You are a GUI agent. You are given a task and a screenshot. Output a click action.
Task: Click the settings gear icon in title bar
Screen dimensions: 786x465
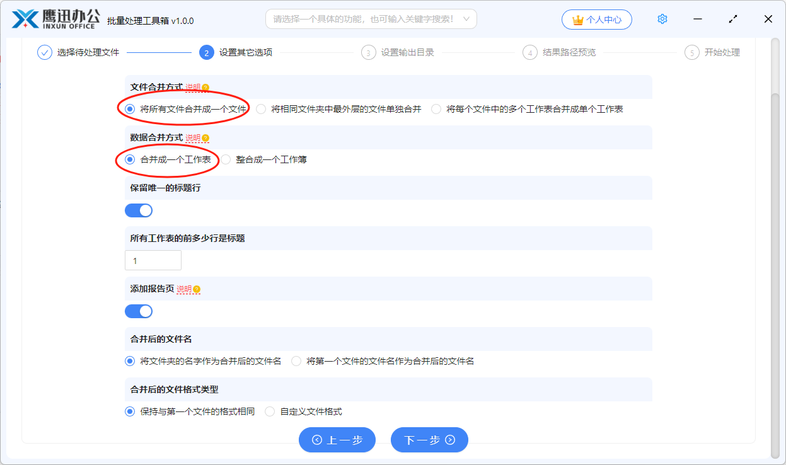click(662, 19)
